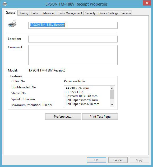This screenshot has width=153, height=167.
Task: Click inside the Comment text box
Action: (73, 55)
